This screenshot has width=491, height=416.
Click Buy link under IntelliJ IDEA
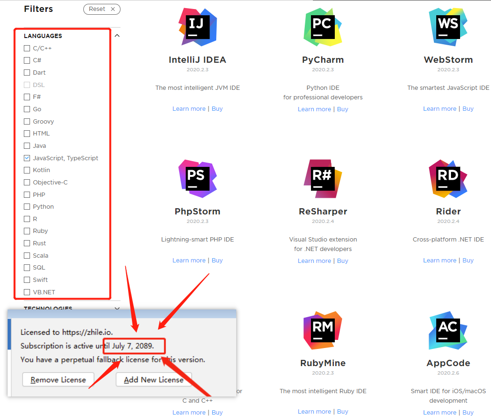click(217, 108)
